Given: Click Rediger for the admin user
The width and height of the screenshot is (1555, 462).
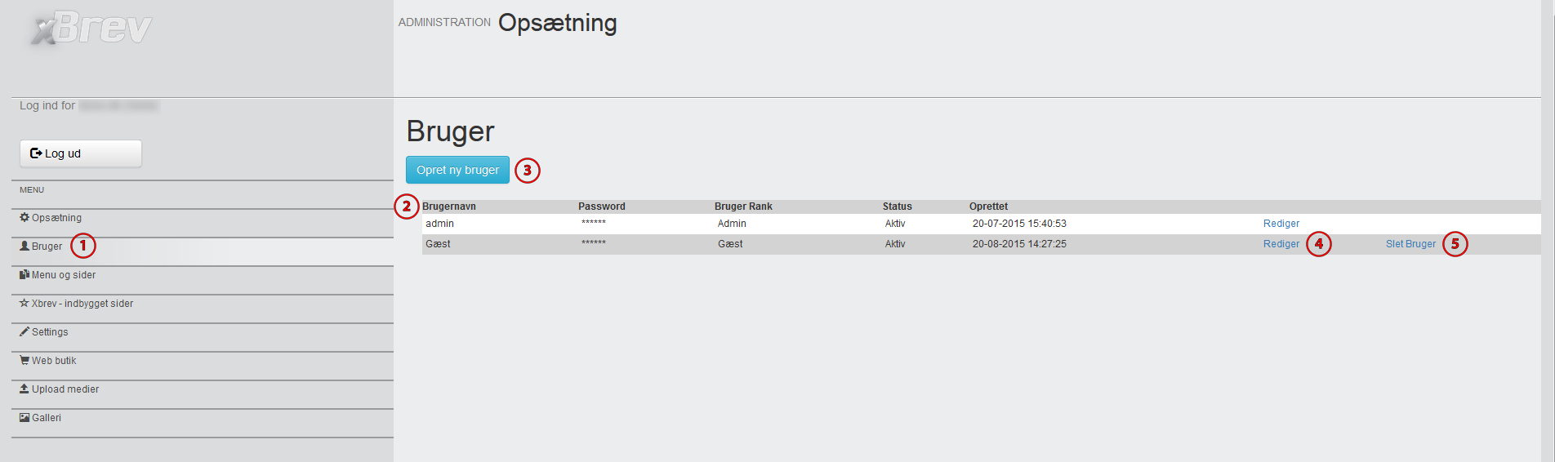Looking at the screenshot, I should (x=1281, y=224).
